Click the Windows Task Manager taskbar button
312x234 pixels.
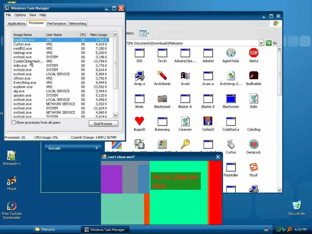click(x=105, y=230)
